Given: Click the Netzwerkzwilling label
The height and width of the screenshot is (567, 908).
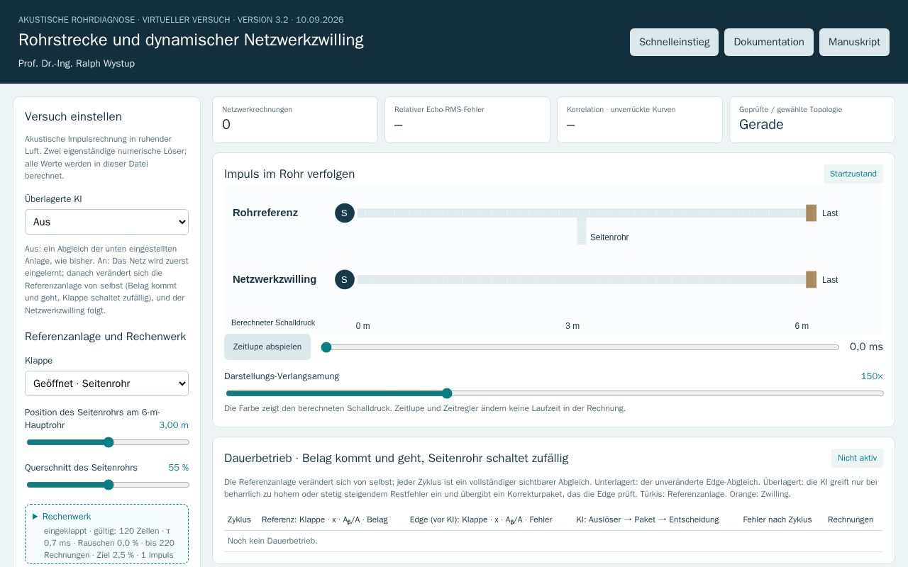Looking at the screenshot, I should click(275, 279).
